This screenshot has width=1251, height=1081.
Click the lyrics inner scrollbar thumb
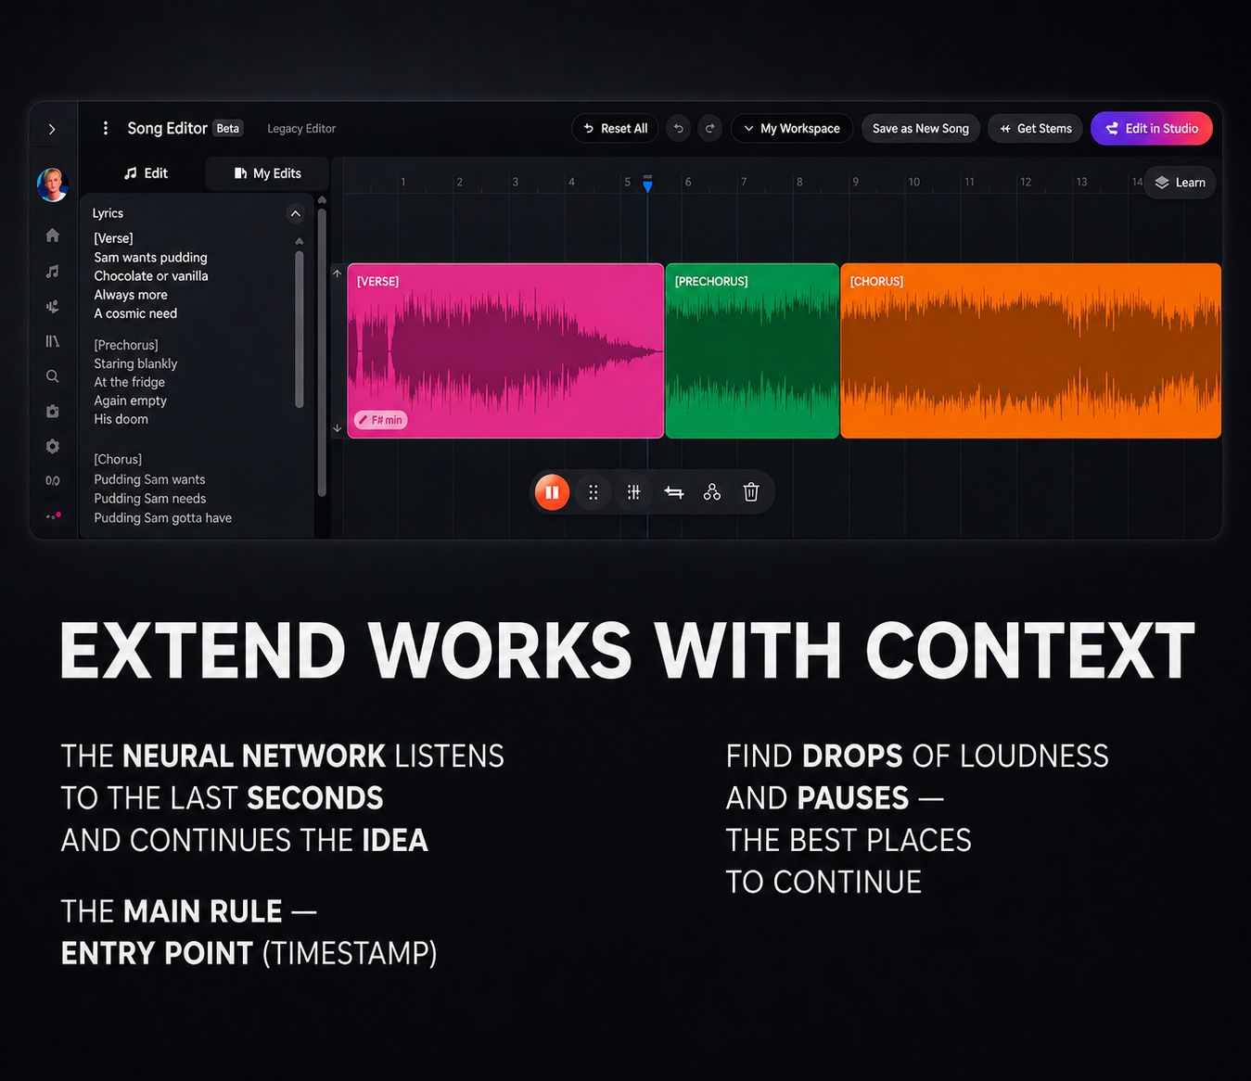300,329
